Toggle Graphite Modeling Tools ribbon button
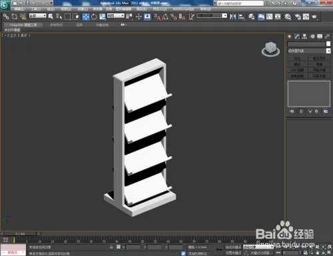The width and height of the screenshot is (333, 256). pos(261,17)
